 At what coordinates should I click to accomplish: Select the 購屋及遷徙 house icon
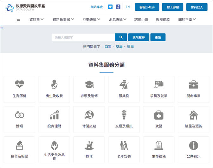[x=194, y=115]
